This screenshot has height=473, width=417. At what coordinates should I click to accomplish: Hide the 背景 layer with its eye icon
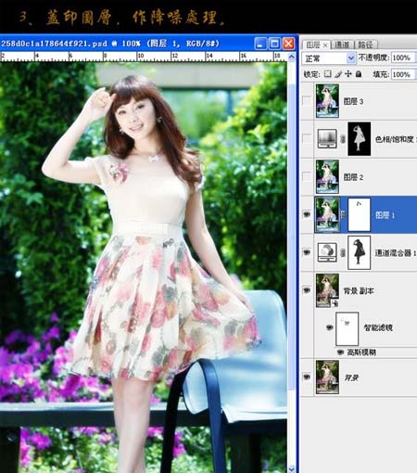point(307,377)
